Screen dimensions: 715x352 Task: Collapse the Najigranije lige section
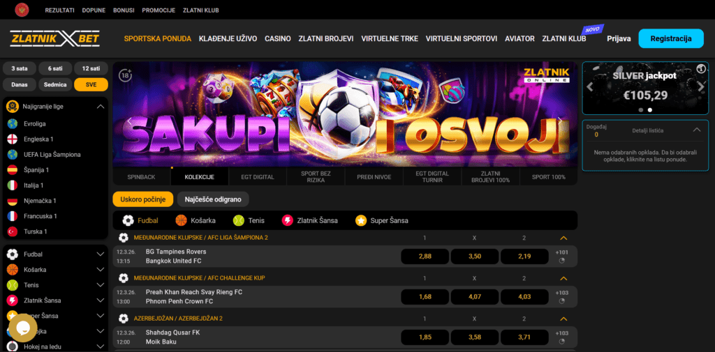(x=101, y=107)
